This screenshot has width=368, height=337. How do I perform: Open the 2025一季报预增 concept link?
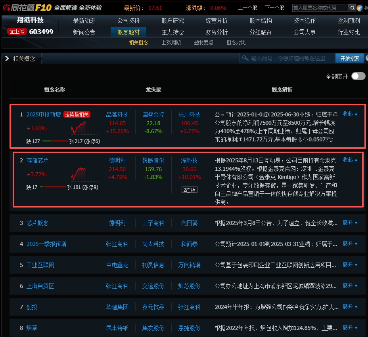[46, 244]
